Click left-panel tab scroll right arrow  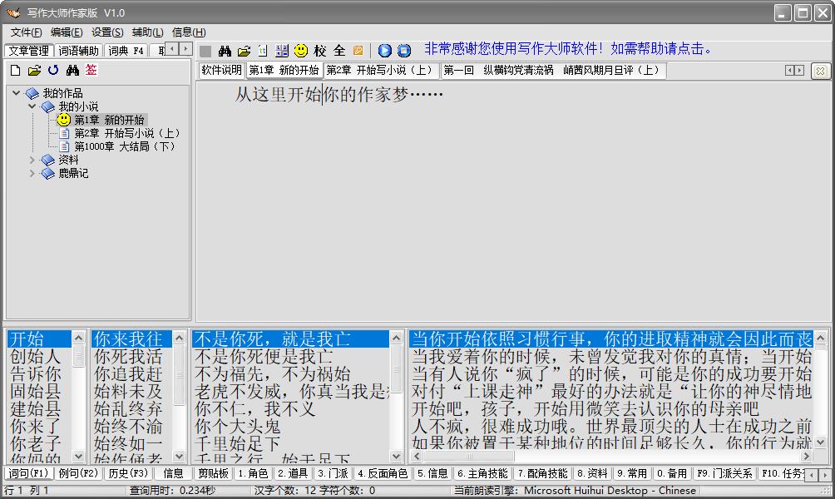point(185,49)
